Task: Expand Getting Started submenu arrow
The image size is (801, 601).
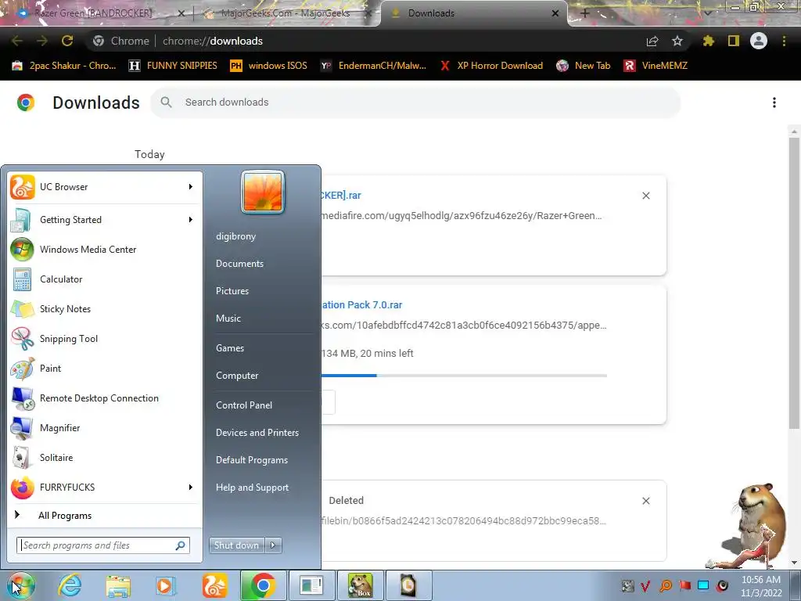Action: 191,220
